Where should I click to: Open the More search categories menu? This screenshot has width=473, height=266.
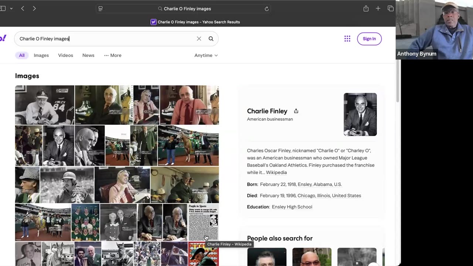(113, 55)
